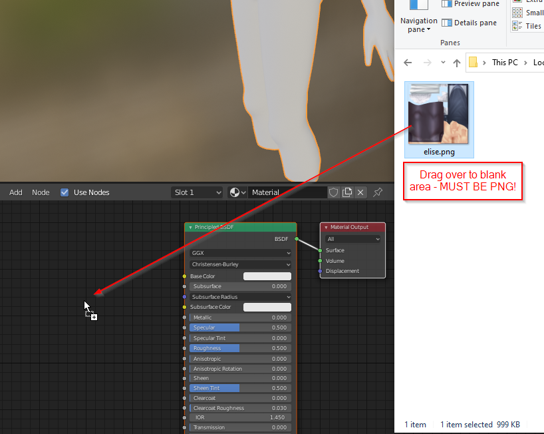The height and width of the screenshot is (434, 544).
Task: Select the elise.png thumbnail in Explorer
Action: [x=438, y=114]
